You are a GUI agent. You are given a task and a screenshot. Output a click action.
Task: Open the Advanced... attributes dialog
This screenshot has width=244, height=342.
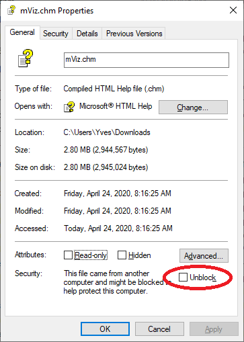[204, 255]
